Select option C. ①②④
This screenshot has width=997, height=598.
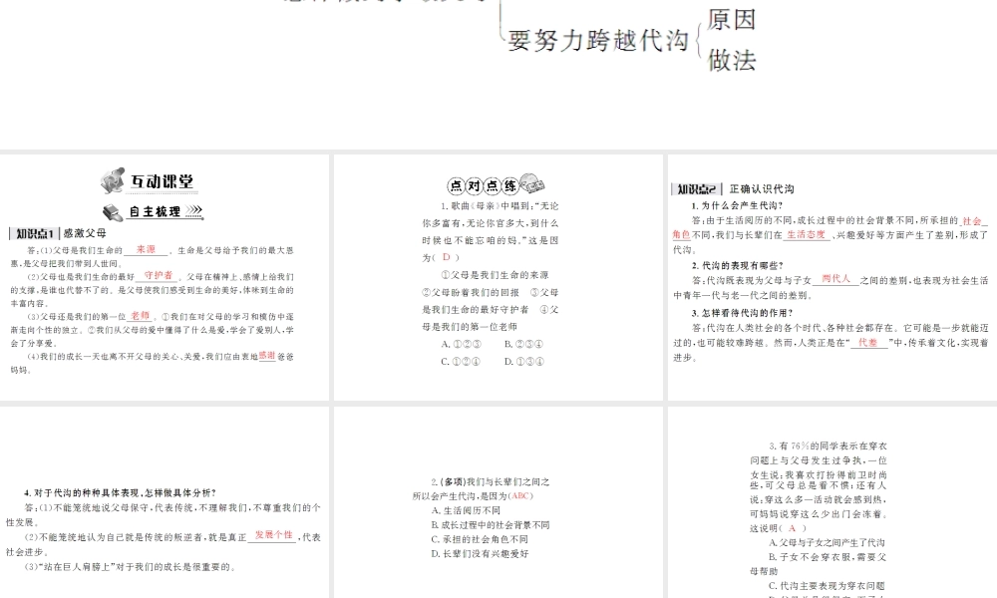click(x=461, y=361)
